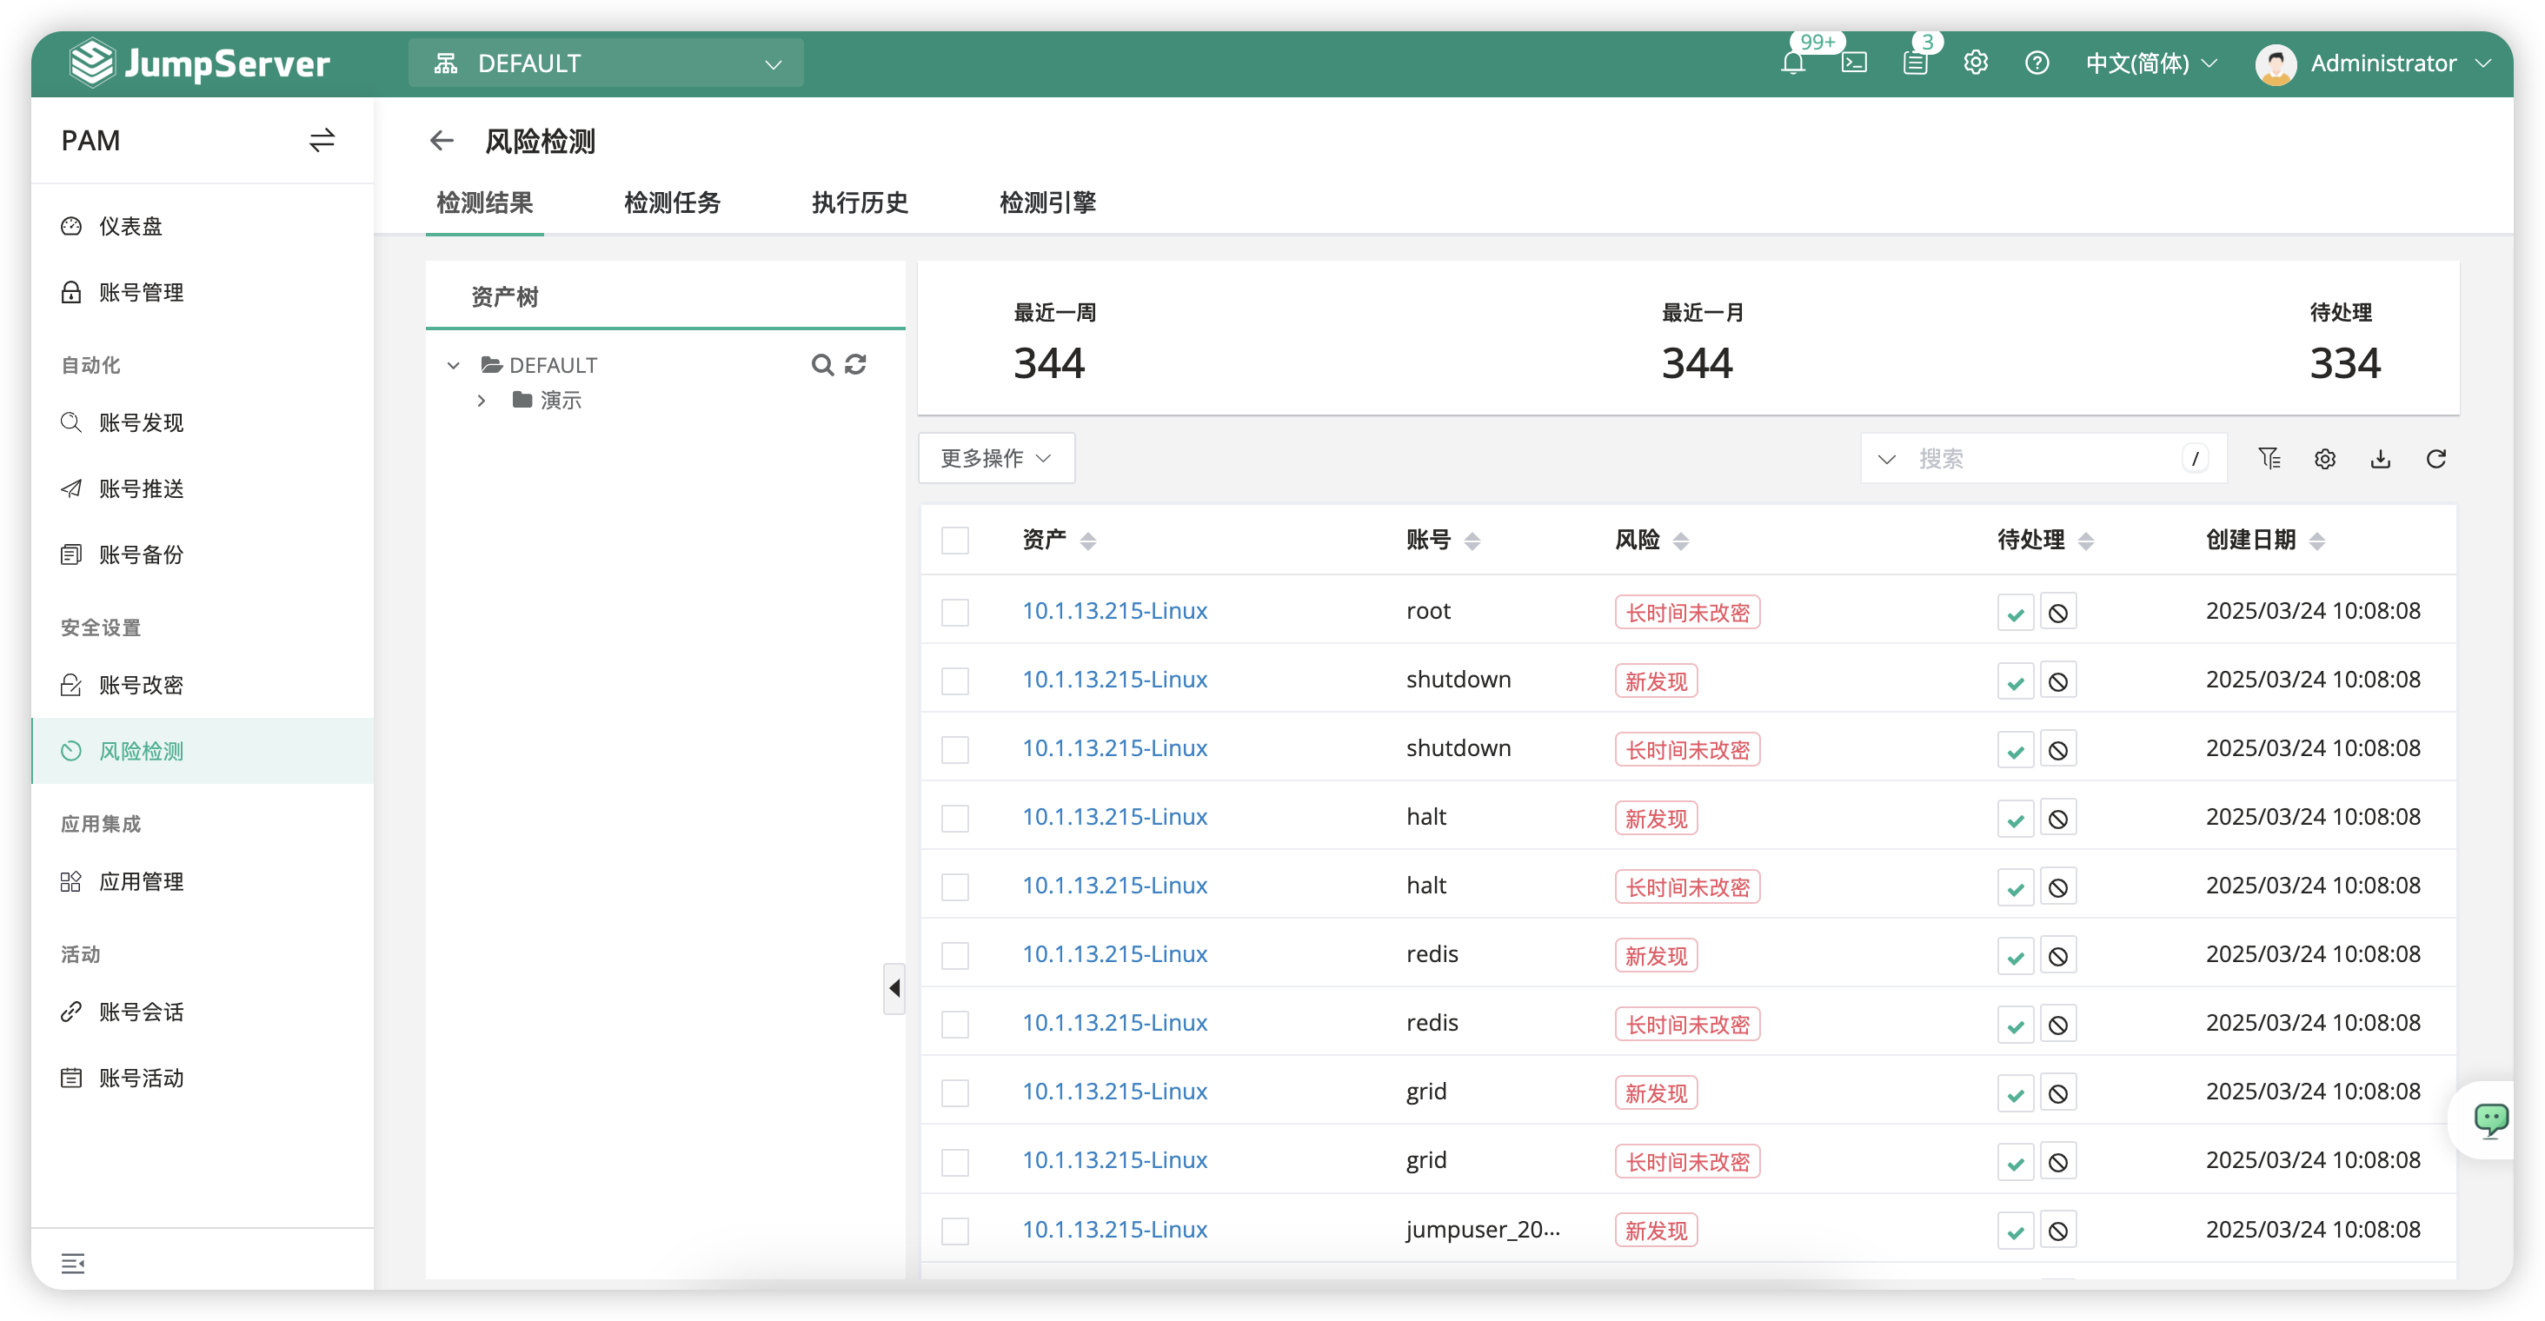Image resolution: width=2545 pixels, height=1321 pixels.
Task: Click the table export download icon
Action: 2380,459
